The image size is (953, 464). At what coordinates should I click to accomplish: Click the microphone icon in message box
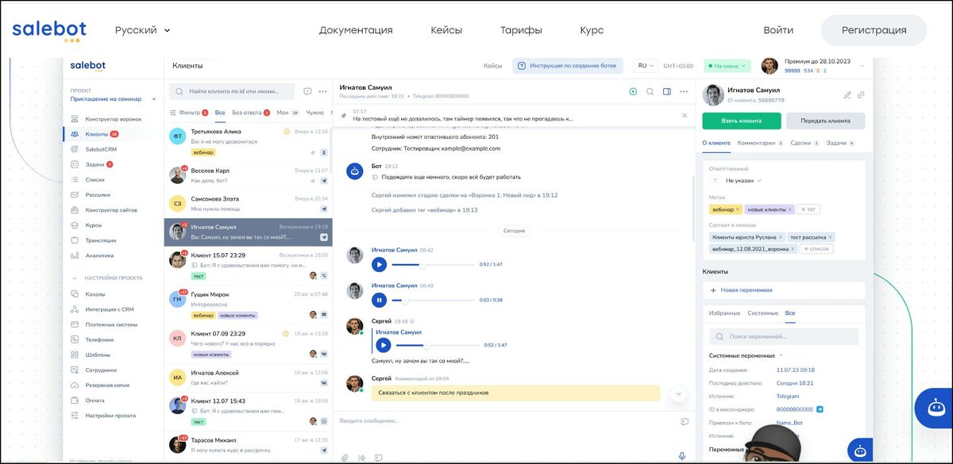click(681, 456)
